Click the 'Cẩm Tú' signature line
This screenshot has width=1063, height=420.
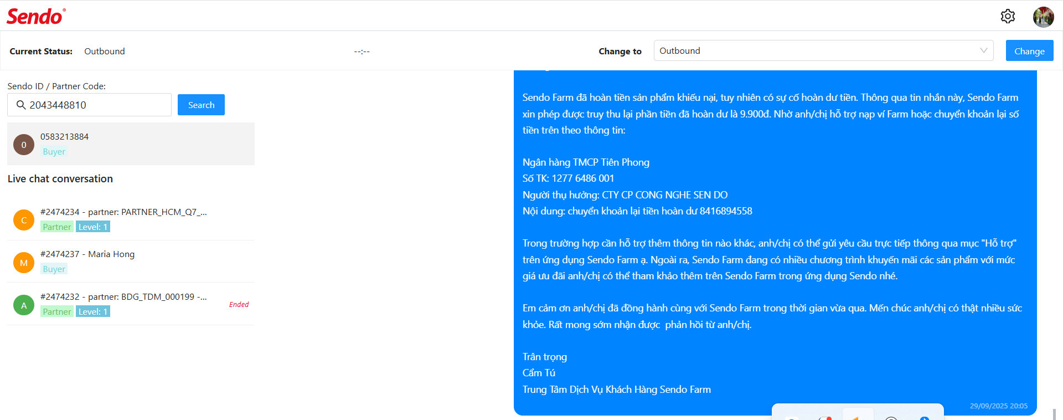(x=539, y=372)
